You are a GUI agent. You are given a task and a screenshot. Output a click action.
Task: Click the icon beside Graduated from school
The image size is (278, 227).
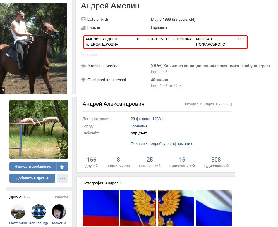coord(83,80)
